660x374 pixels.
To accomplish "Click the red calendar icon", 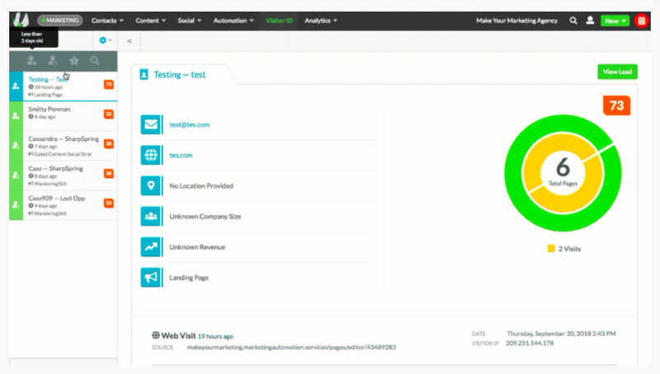I will 642,21.
